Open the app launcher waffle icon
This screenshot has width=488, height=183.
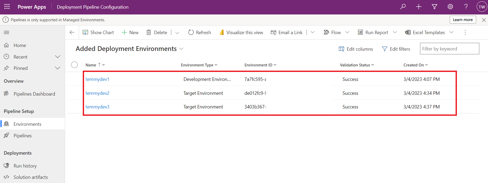pyautogui.click(x=7, y=7)
